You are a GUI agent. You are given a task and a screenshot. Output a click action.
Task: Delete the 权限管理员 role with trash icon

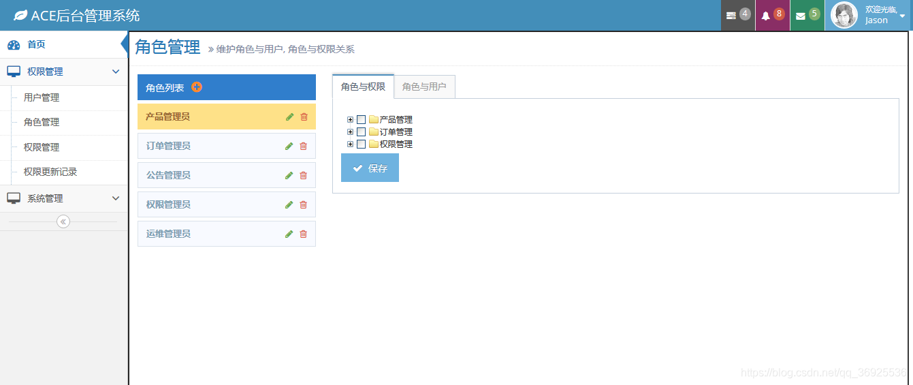pos(304,204)
